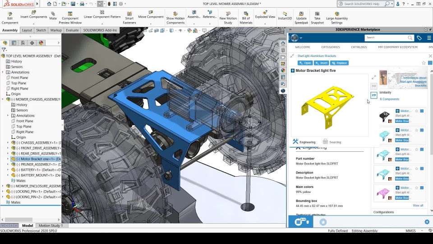Image resolution: width=433 pixels, height=244 pixels.
Task: Click the Replace button
Action: tap(339, 63)
